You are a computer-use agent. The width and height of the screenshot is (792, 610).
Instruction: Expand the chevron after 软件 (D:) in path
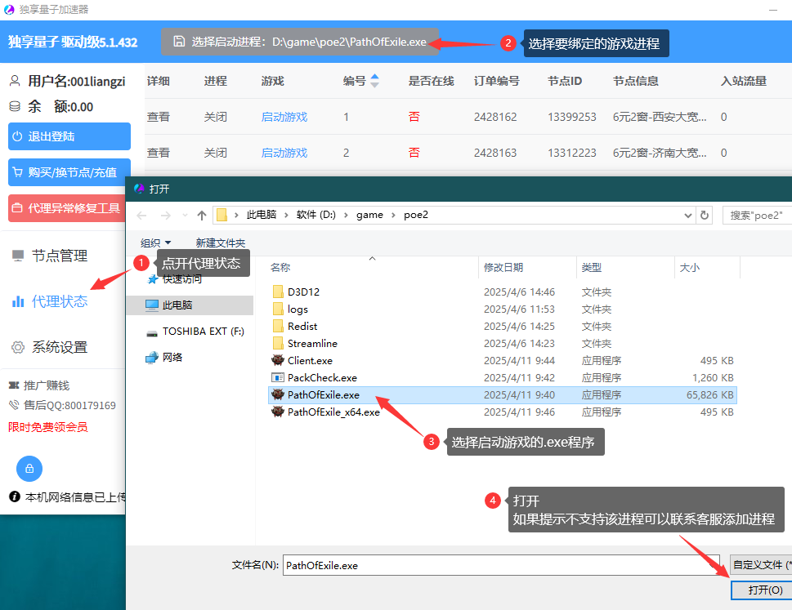point(346,215)
